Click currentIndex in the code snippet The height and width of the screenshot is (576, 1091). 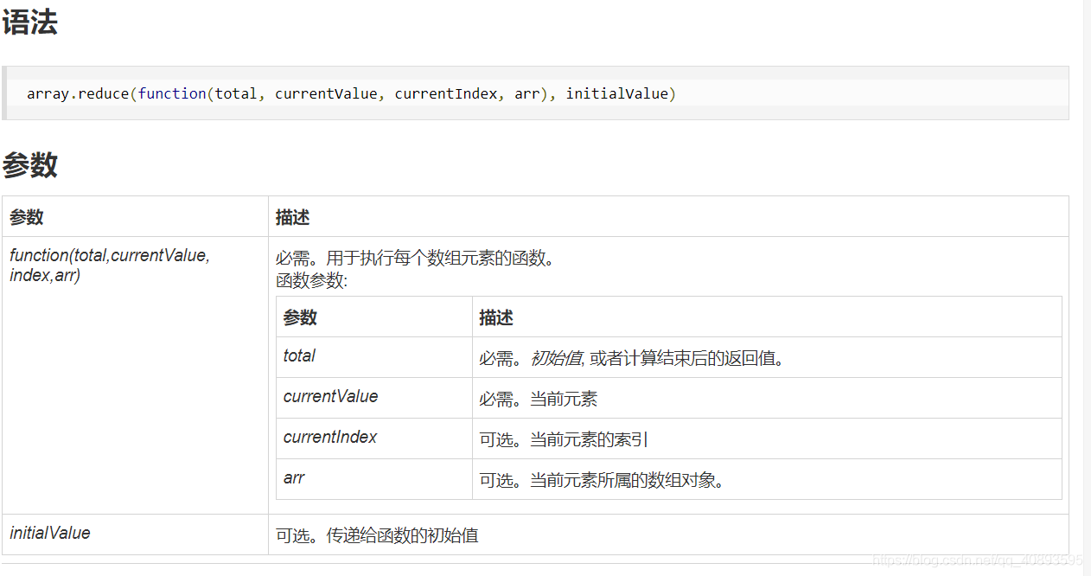pos(446,93)
